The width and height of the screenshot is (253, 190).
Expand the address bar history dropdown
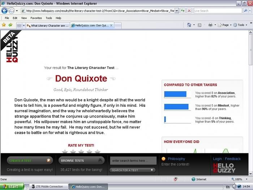177,11
